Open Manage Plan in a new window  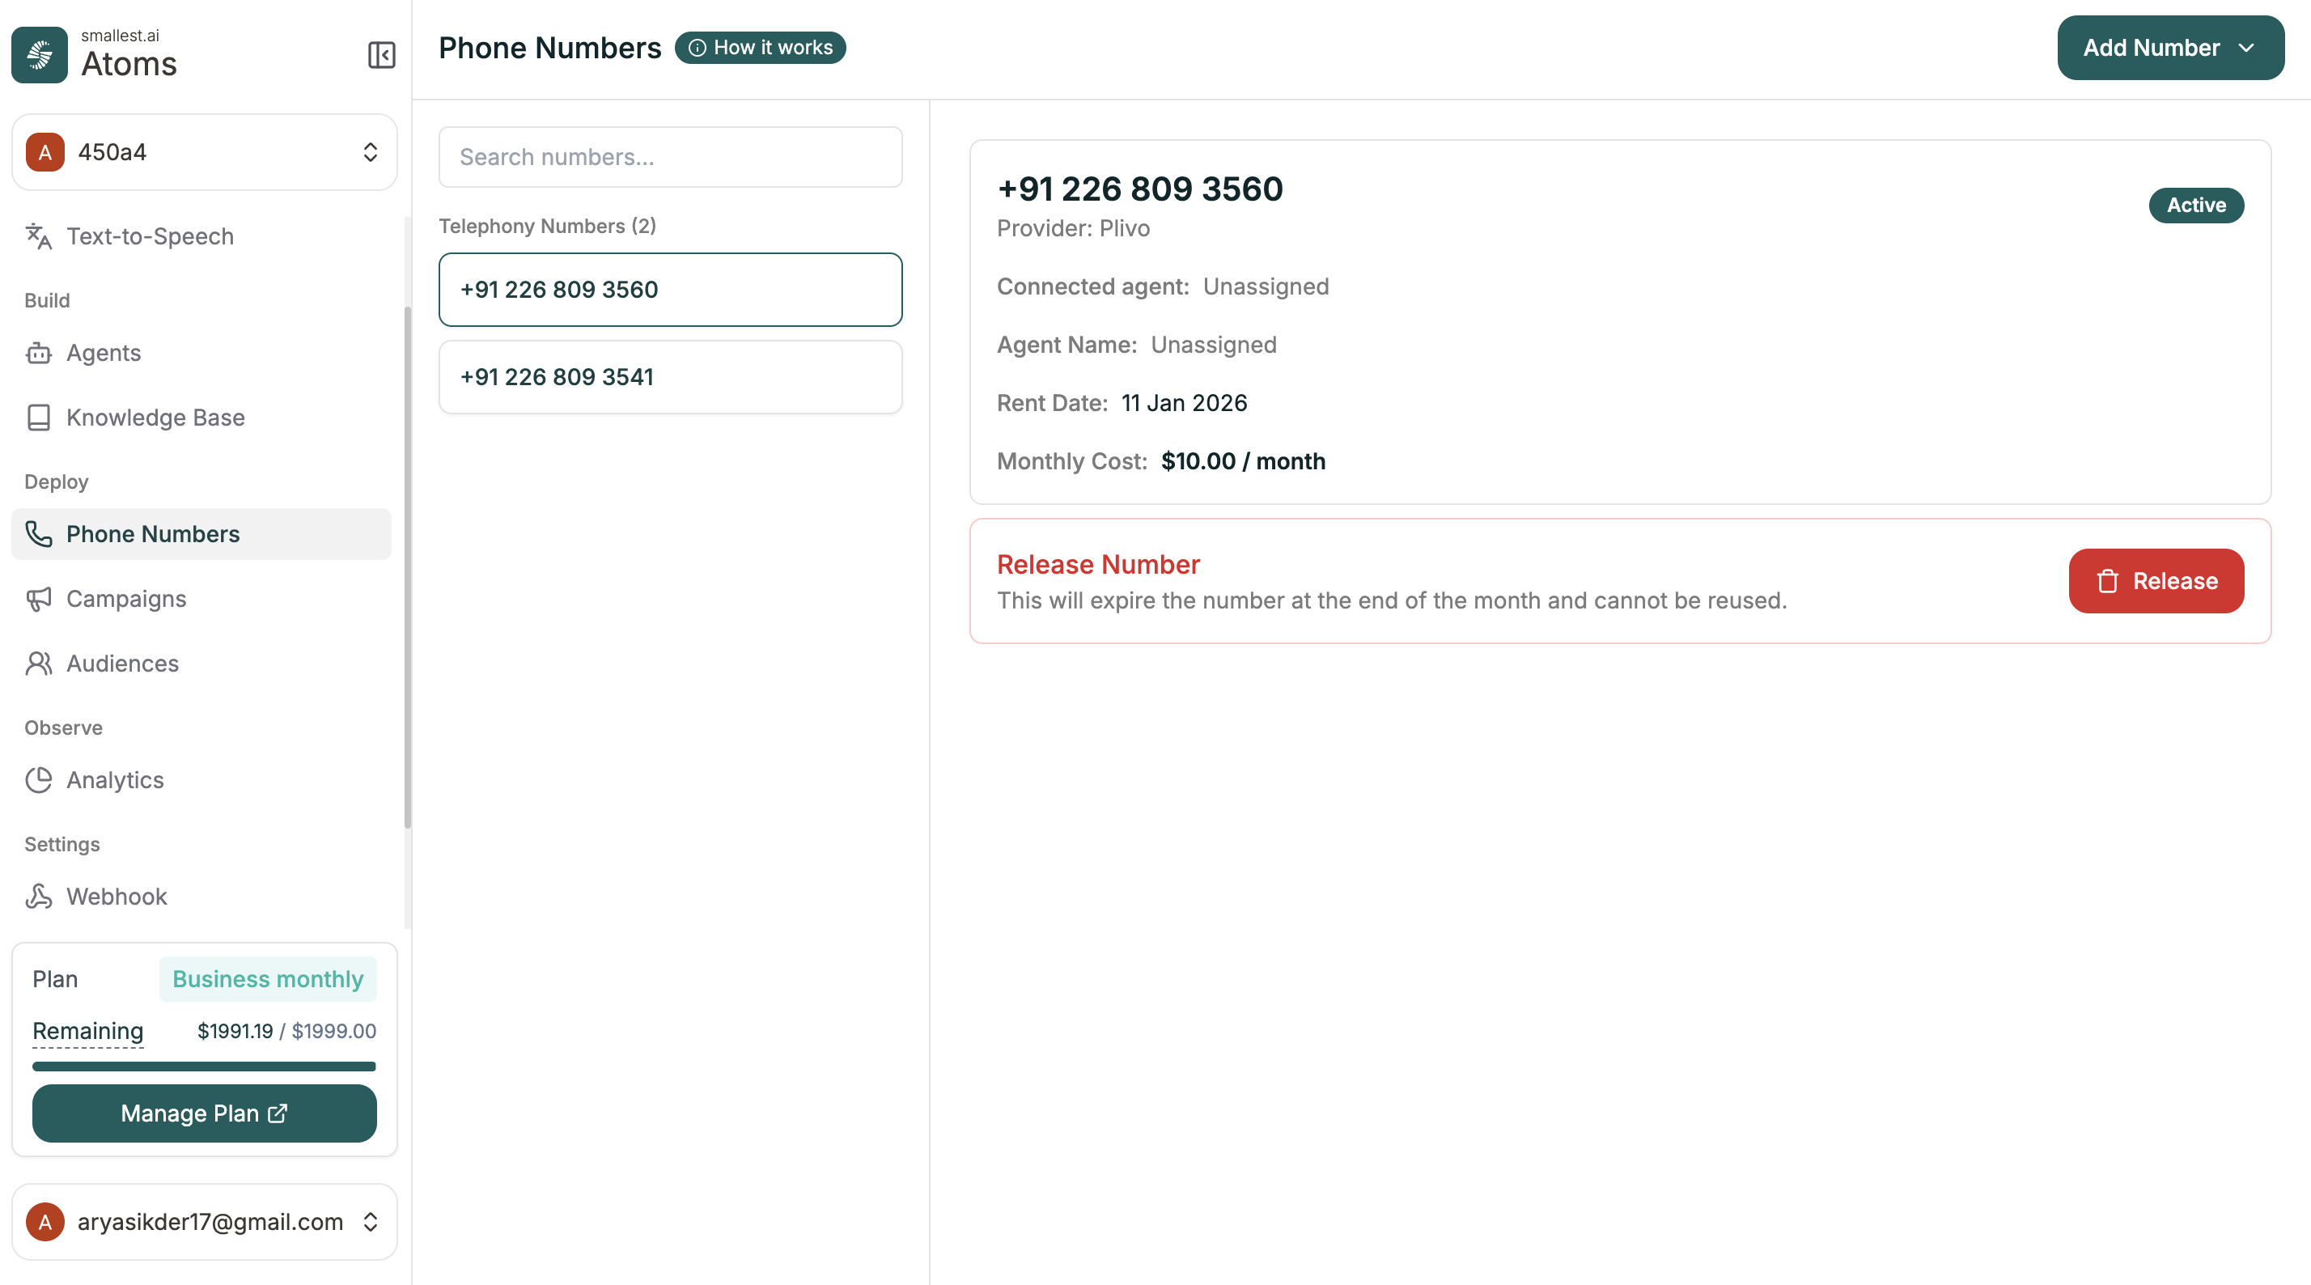tap(204, 1113)
